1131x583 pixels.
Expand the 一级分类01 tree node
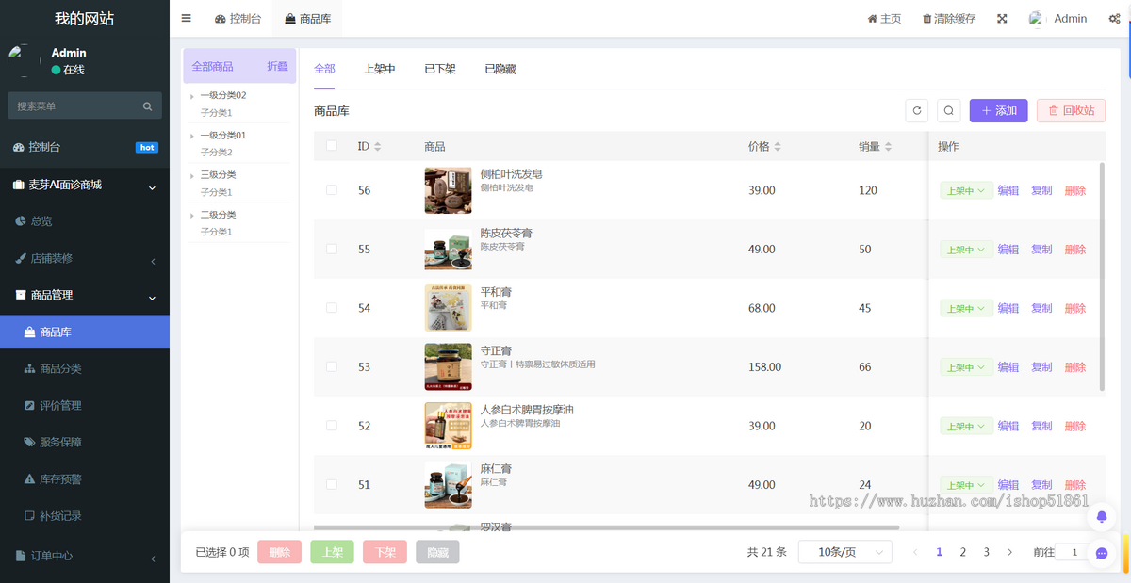click(x=192, y=136)
